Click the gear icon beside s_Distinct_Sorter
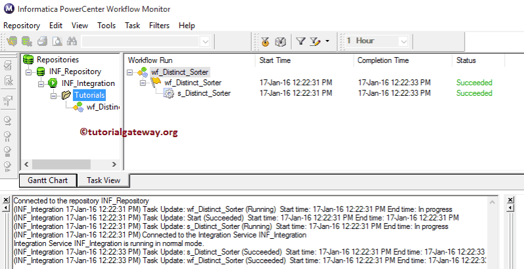 click(x=169, y=93)
